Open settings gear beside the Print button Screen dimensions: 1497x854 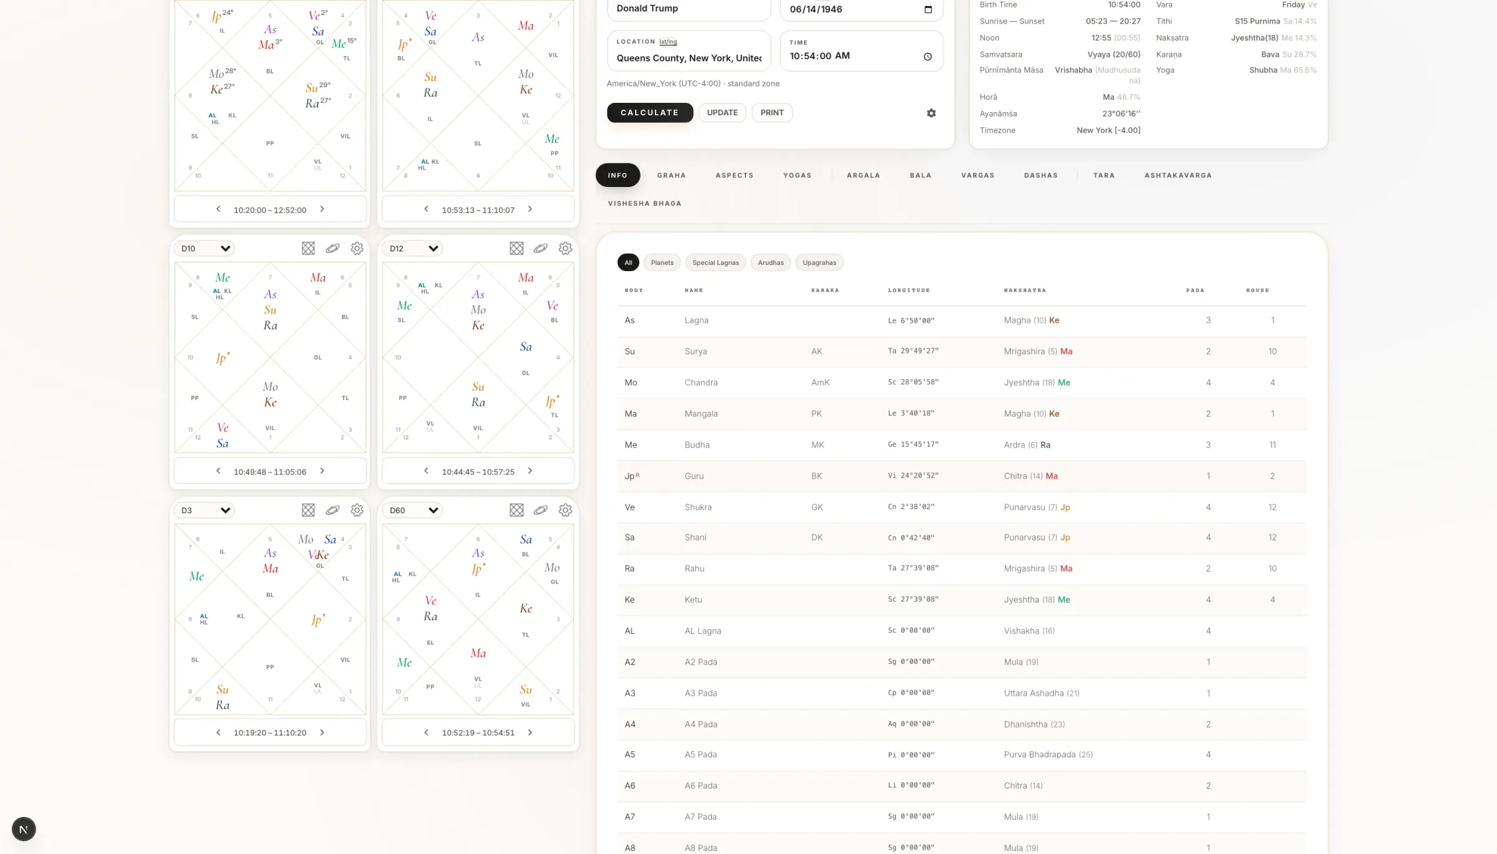tap(931, 113)
